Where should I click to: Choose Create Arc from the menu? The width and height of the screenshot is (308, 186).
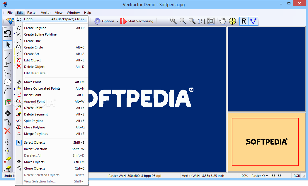(x=52, y=54)
